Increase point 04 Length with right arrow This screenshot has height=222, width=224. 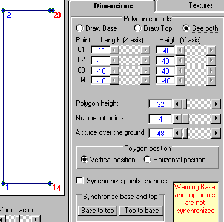pyautogui.click(x=145, y=80)
